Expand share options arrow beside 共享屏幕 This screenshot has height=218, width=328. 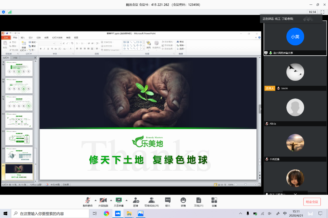[127, 200]
